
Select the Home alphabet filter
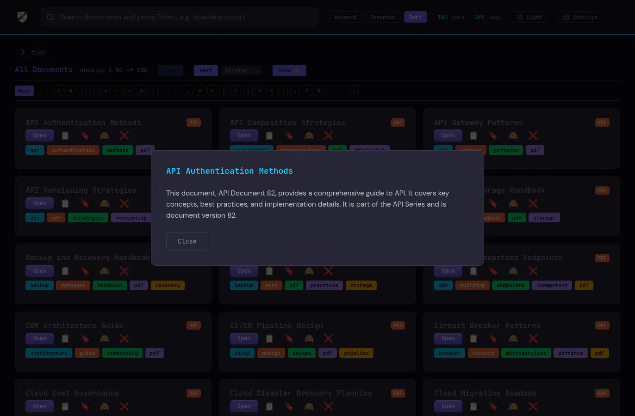click(25, 91)
